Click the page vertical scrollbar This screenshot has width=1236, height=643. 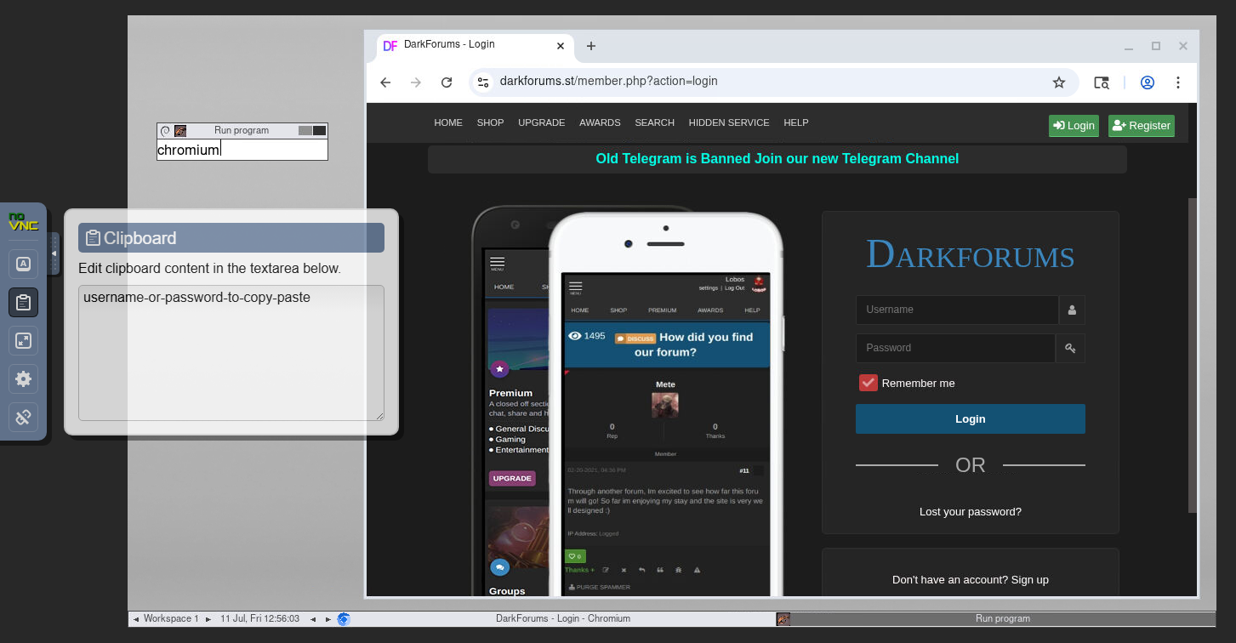click(x=1193, y=356)
